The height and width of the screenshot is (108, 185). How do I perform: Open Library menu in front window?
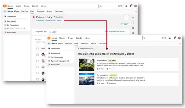click(87, 38)
